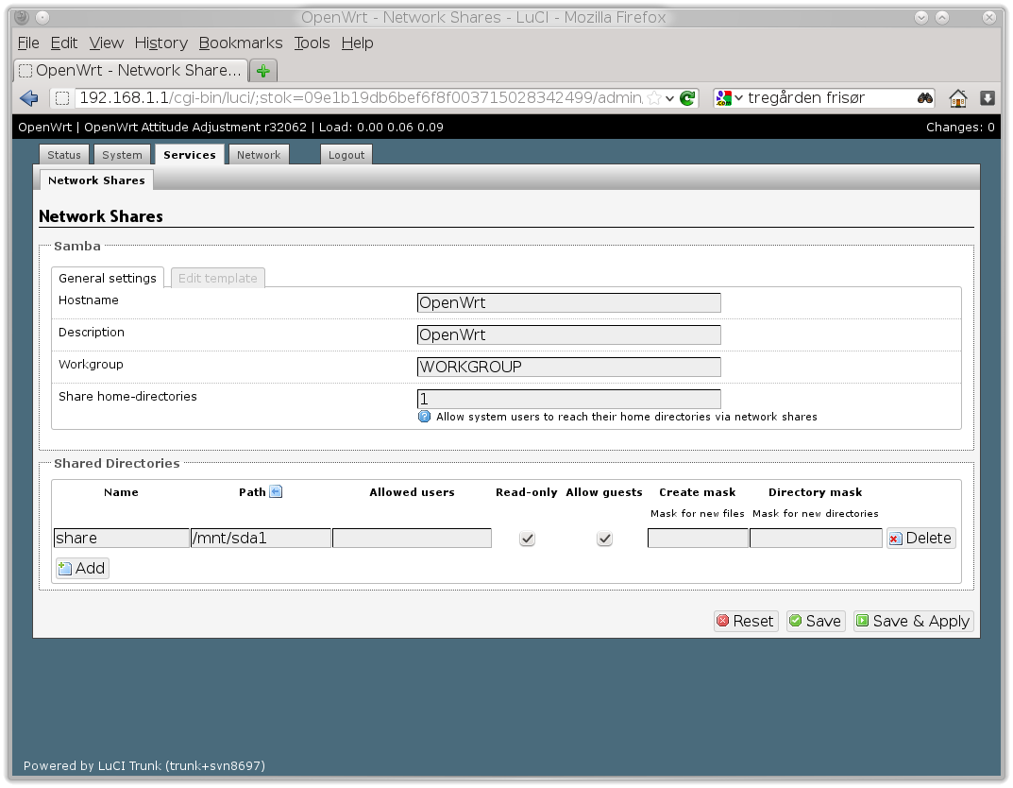Click the Save button

[816, 621]
